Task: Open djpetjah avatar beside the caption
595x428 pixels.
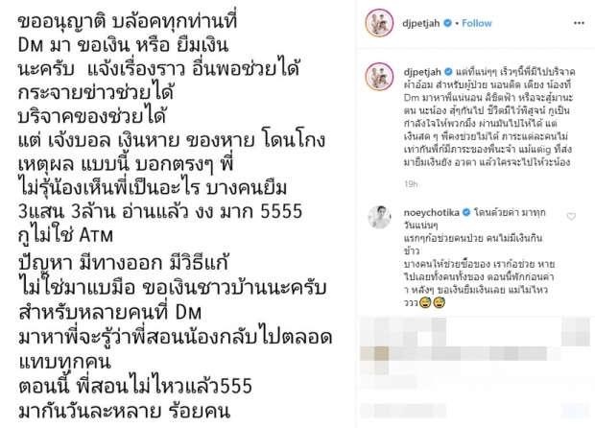Action: 379,77
